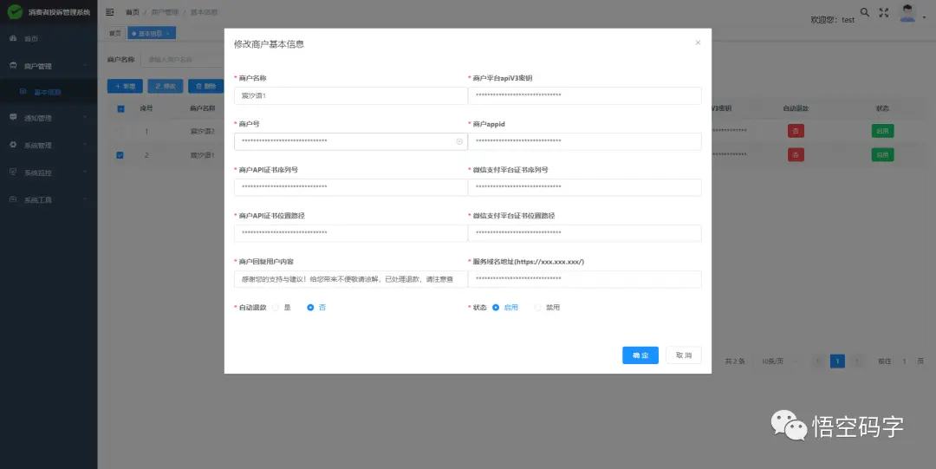Click the 商户API证书位置路径 input field
This screenshot has width=936, height=469.
(351, 233)
